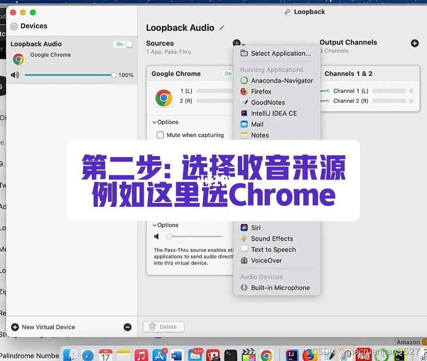The image size is (427, 361).
Task: Open Notes from the Dock
Action: pyautogui.click(x=124, y=355)
